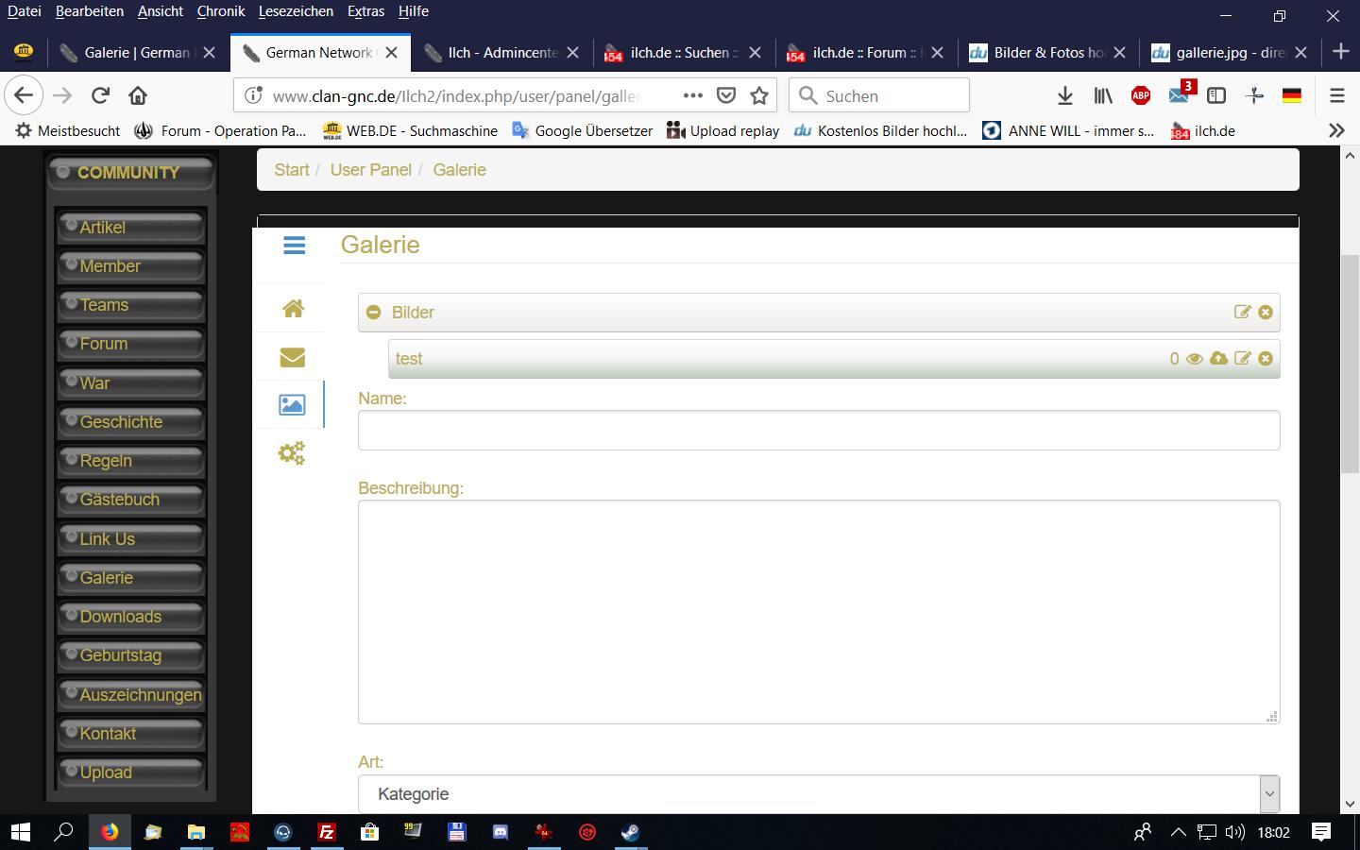Open the Datei menu

coord(25,11)
